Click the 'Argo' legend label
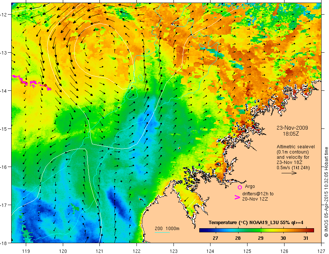Viewport: 329px width, 254px height. coord(250,186)
